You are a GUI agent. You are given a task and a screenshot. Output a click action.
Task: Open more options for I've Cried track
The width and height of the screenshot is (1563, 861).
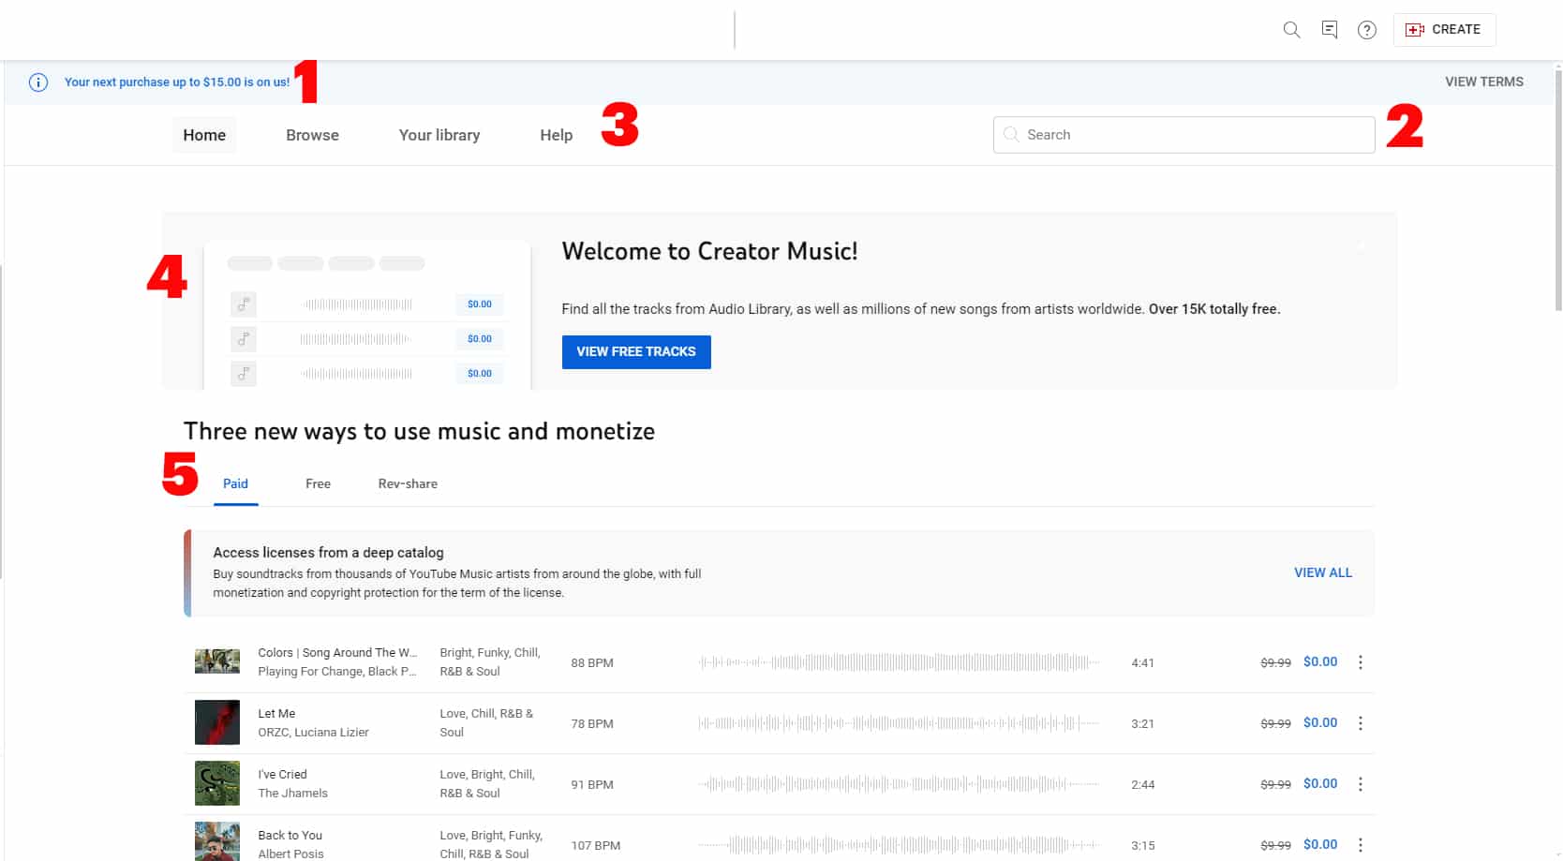1361,784
